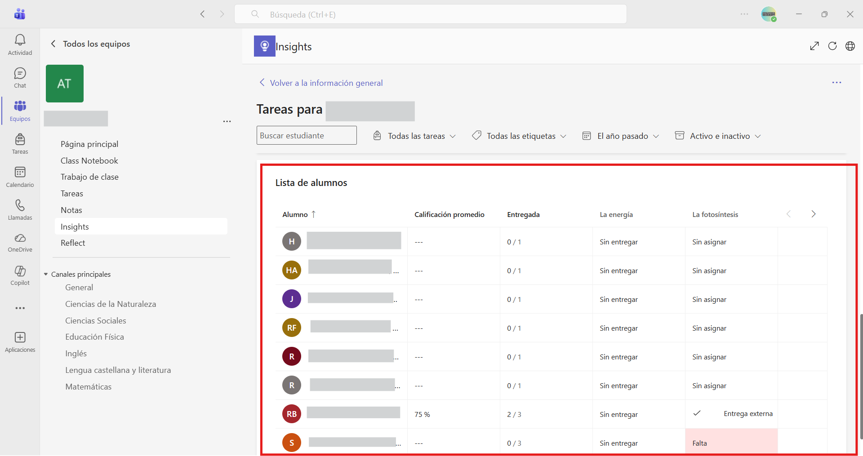Open General channel
The image size is (863, 456).
point(79,288)
